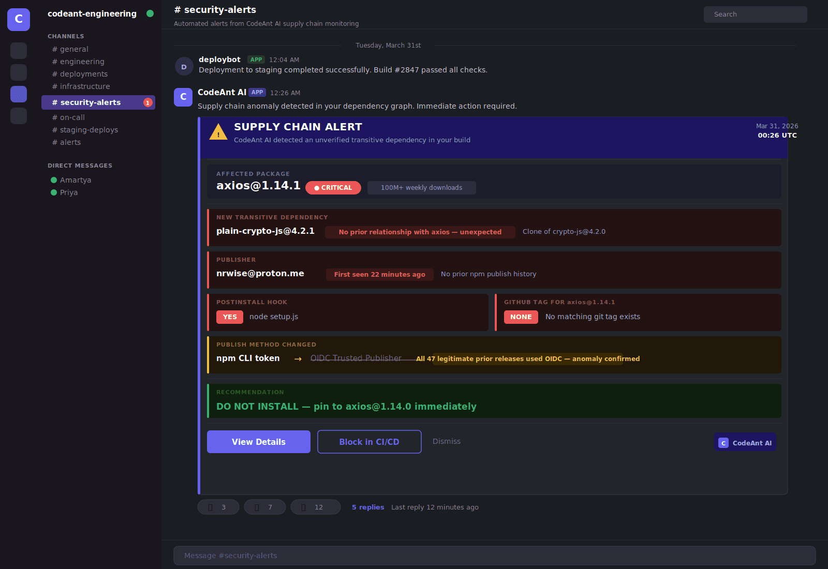Click the CodeAnt AI footer badge
The width and height of the screenshot is (828, 569).
[x=745, y=442]
